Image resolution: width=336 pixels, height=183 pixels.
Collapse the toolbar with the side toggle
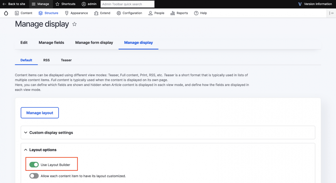[x=332, y=13]
